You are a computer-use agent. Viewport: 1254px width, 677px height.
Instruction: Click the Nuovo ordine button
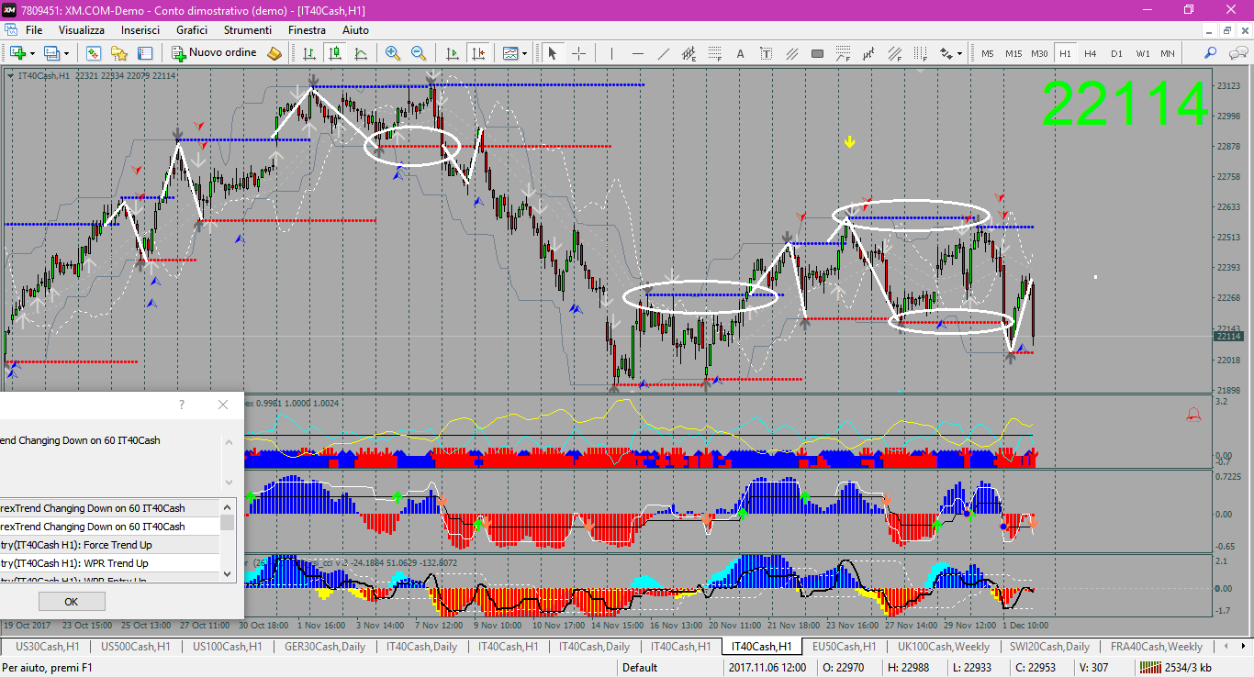click(215, 53)
